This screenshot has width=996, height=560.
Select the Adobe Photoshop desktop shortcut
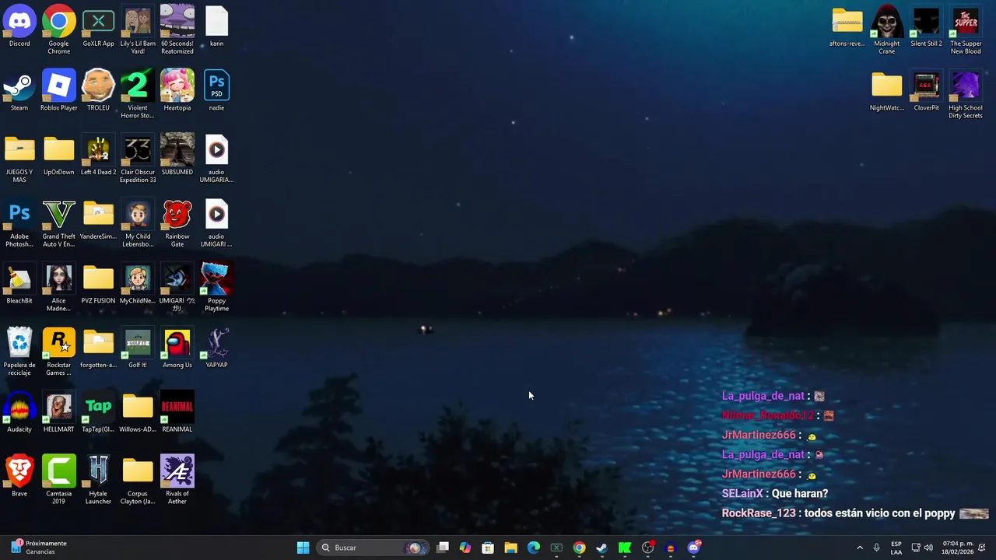click(x=19, y=223)
